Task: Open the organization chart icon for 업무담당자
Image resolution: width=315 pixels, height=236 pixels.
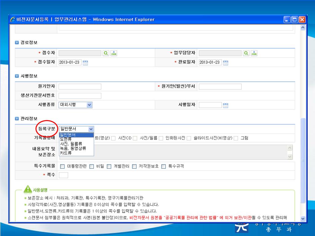Action: tap(254, 53)
